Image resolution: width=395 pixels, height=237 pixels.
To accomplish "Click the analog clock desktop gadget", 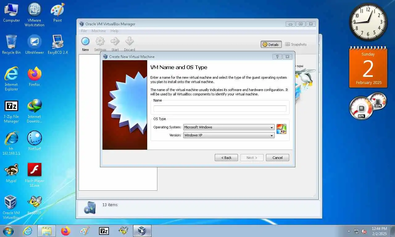I will pyautogui.click(x=368, y=22).
